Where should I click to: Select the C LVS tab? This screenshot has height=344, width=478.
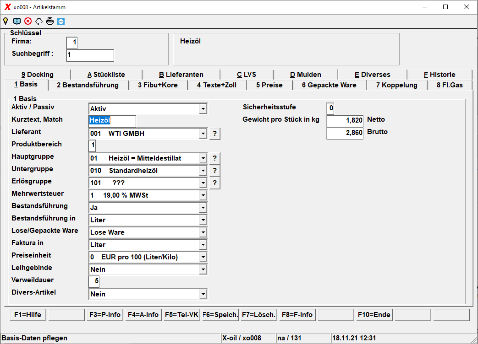(247, 75)
